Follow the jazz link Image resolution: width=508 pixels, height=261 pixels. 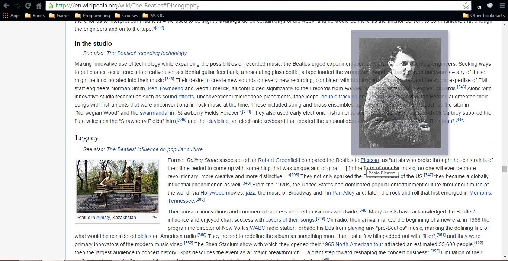tap(250, 193)
